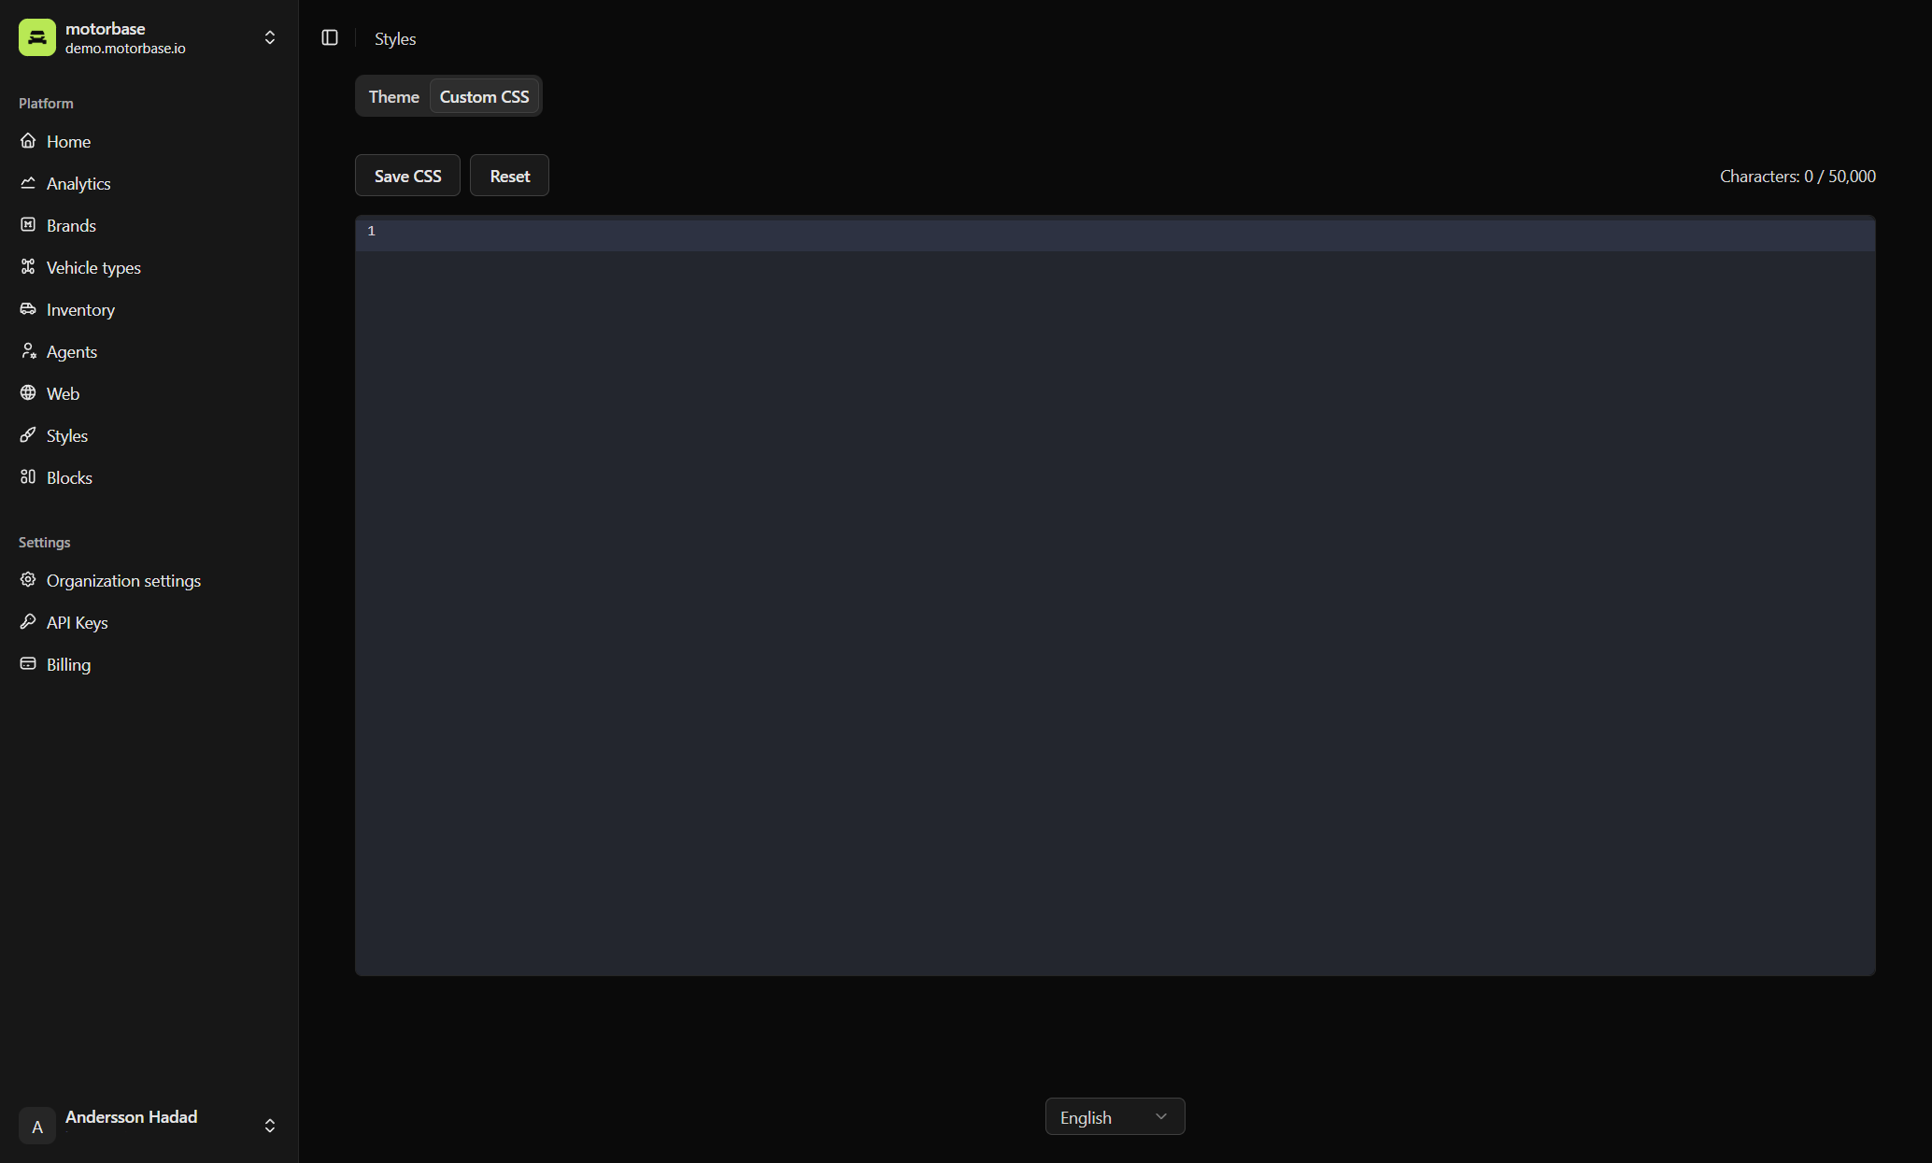The height and width of the screenshot is (1163, 1932).
Task: Click the Save CSS button
Action: tap(407, 176)
